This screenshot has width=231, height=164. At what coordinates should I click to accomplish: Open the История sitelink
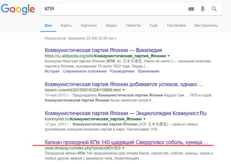pyautogui.click(x=52, y=71)
